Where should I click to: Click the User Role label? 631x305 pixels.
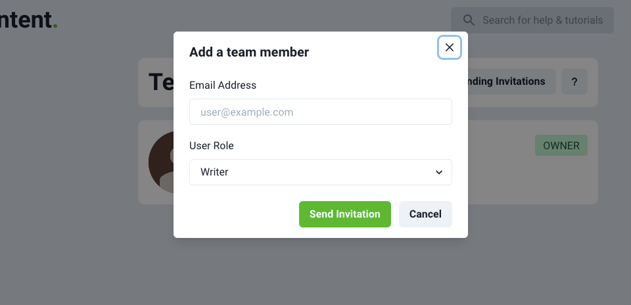[x=211, y=146]
